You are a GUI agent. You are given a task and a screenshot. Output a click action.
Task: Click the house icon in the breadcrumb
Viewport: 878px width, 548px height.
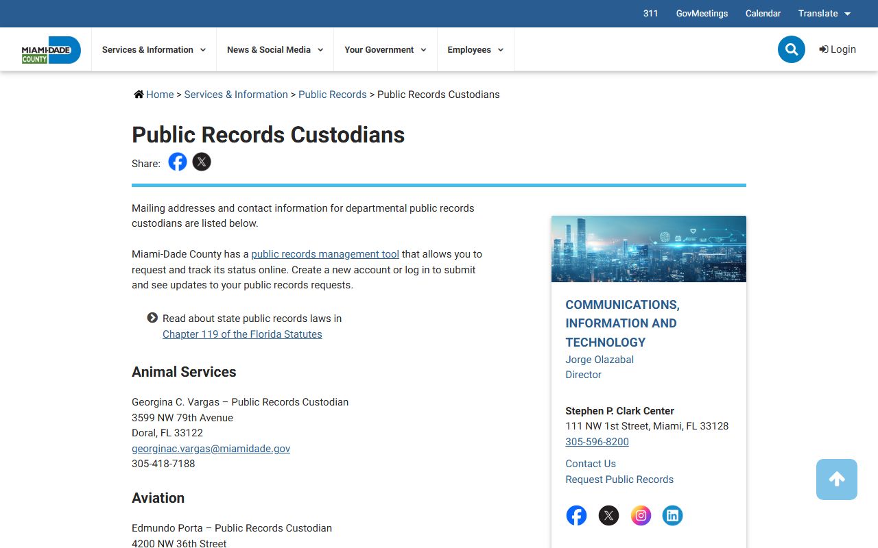coord(139,95)
